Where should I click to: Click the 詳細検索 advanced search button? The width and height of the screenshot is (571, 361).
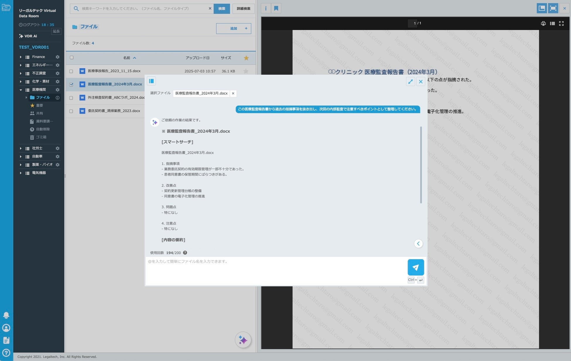click(243, 8)
